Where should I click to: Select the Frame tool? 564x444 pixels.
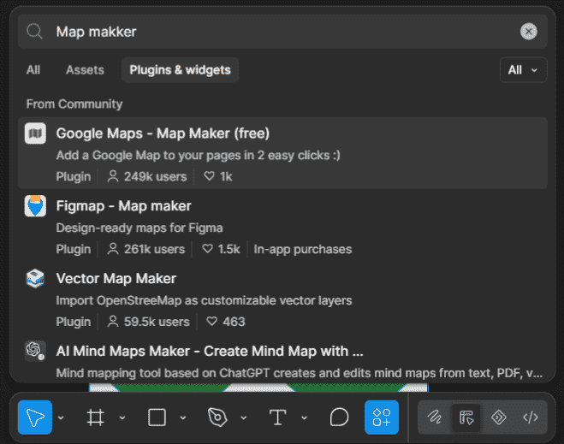[95, 417]
